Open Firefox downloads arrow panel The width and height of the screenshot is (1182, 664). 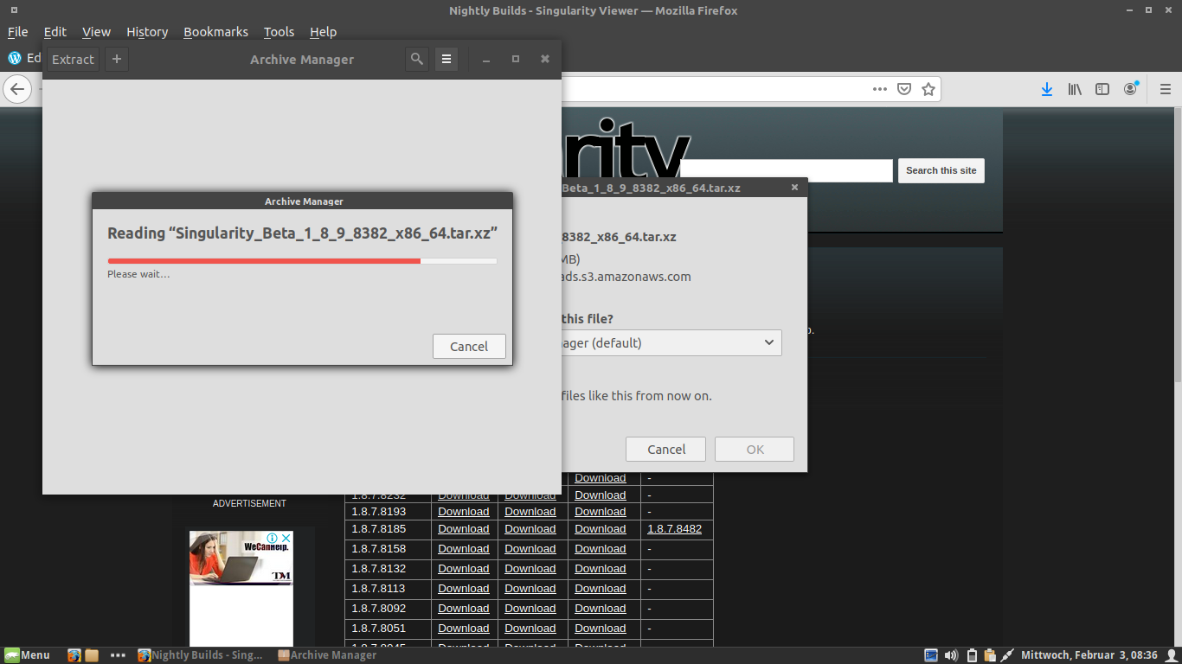[x=1047, y=89]
